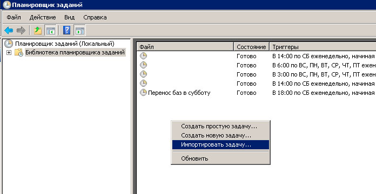Click the clock icon of Планировщик заданий (Локальный)
The width and height of the screenshot is (376, 194).
coord(9,44)
